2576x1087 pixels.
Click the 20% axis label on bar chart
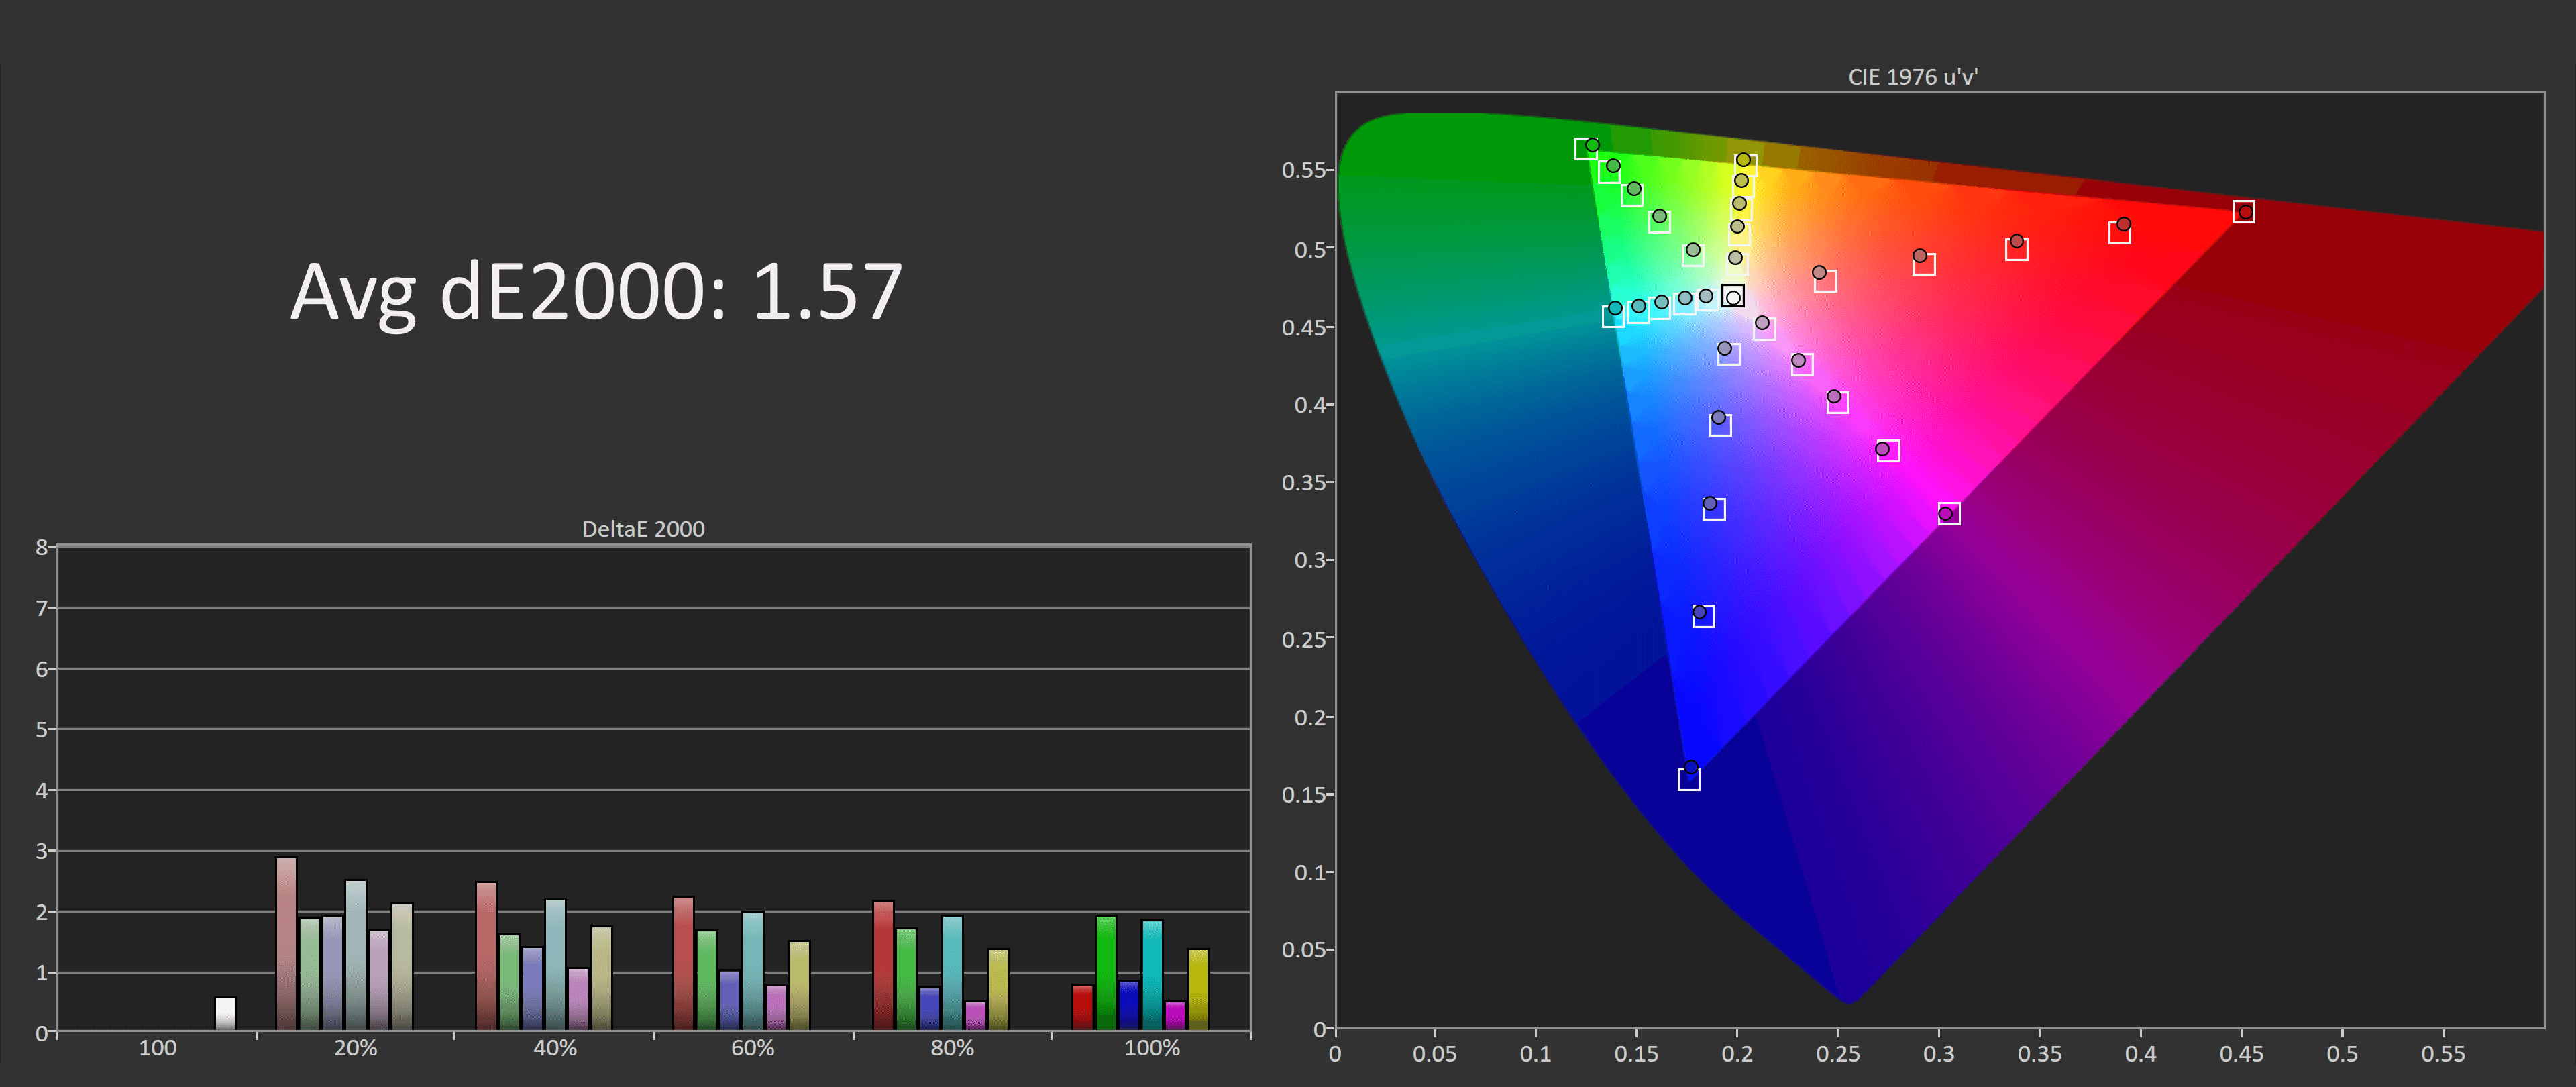point(357,1047)
